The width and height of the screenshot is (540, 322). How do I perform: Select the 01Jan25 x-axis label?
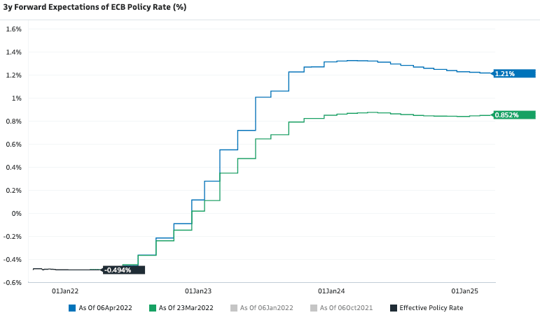click(x=464, y=291)
